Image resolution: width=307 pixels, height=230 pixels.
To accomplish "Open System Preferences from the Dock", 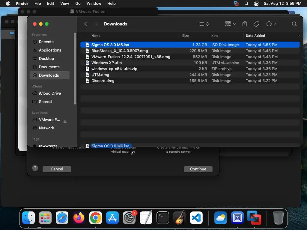I will 129,218.
